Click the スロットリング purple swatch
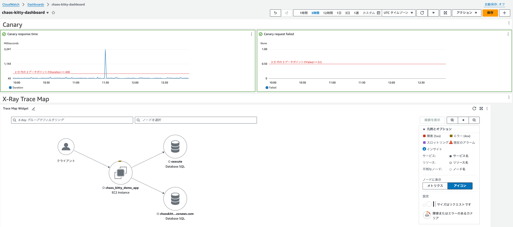This screenshot has width=513, height=227. (424, 142)
